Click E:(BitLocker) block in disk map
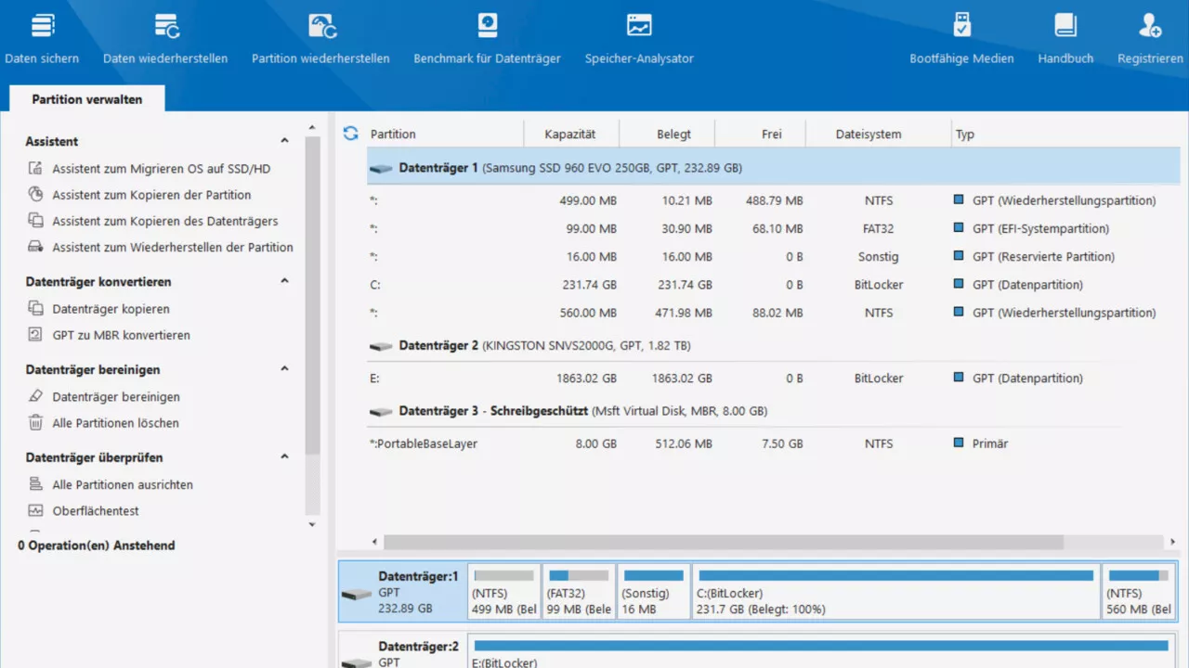This screenshot has height=668, width=1189. tap(821, 651)
